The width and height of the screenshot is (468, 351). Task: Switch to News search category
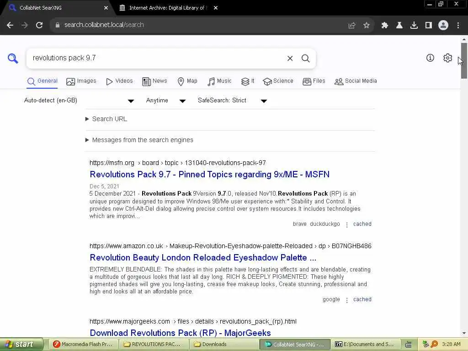(x=154, y=81)
